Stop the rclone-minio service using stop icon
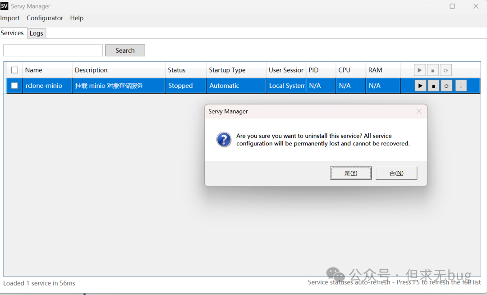This screenshot has width=487, height=295. (x=433, y=86)
